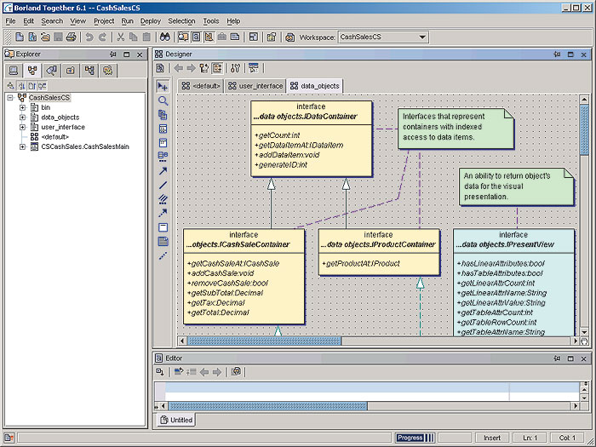
Task: Click the getSubTotal:Decimal operation
Action: point(227,293)
